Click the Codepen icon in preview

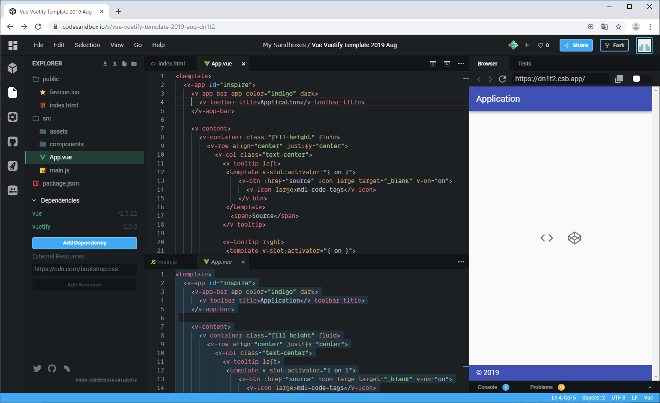tap(574, 238)
